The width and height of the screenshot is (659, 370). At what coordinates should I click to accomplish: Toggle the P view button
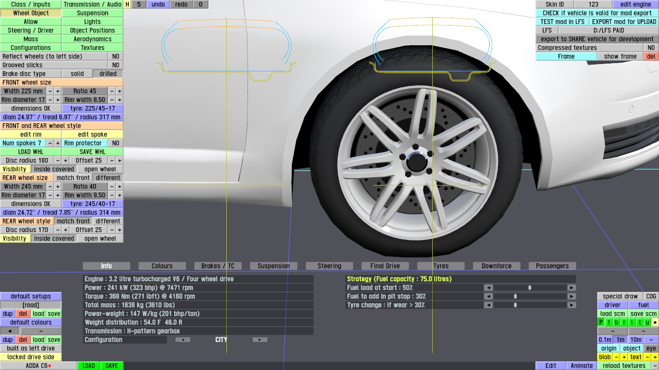(x=602, y=322)
